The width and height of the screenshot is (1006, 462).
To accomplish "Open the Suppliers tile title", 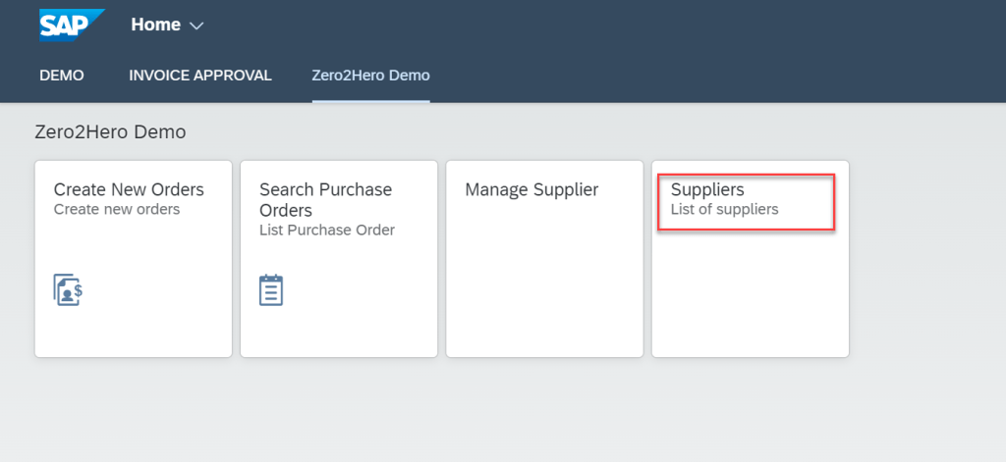I will [x=707, y=189].
